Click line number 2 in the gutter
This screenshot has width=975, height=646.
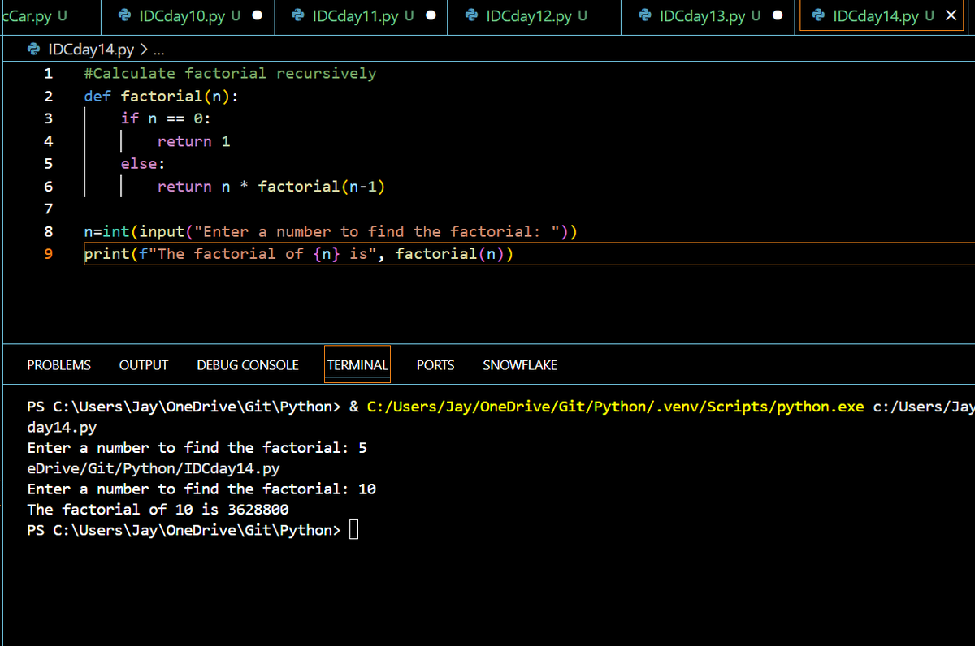coord(48,96)
